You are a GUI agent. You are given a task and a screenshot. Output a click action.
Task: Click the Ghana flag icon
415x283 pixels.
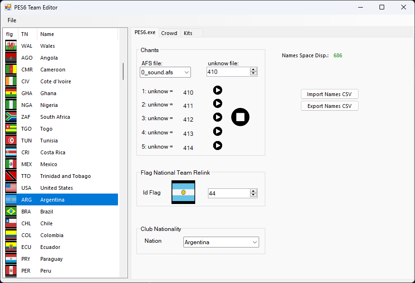coord(11,93)
